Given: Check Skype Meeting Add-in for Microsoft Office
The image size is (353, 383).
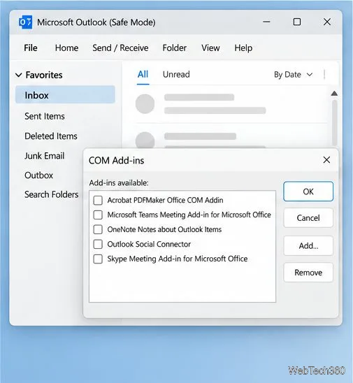Looking at the screenshot, I should (x=98, y=259).
